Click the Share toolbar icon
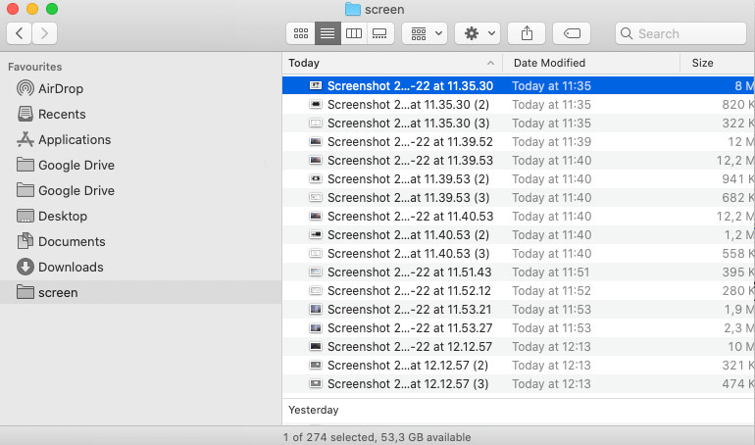This screenshot has height=445, width=755. point(527,33)
